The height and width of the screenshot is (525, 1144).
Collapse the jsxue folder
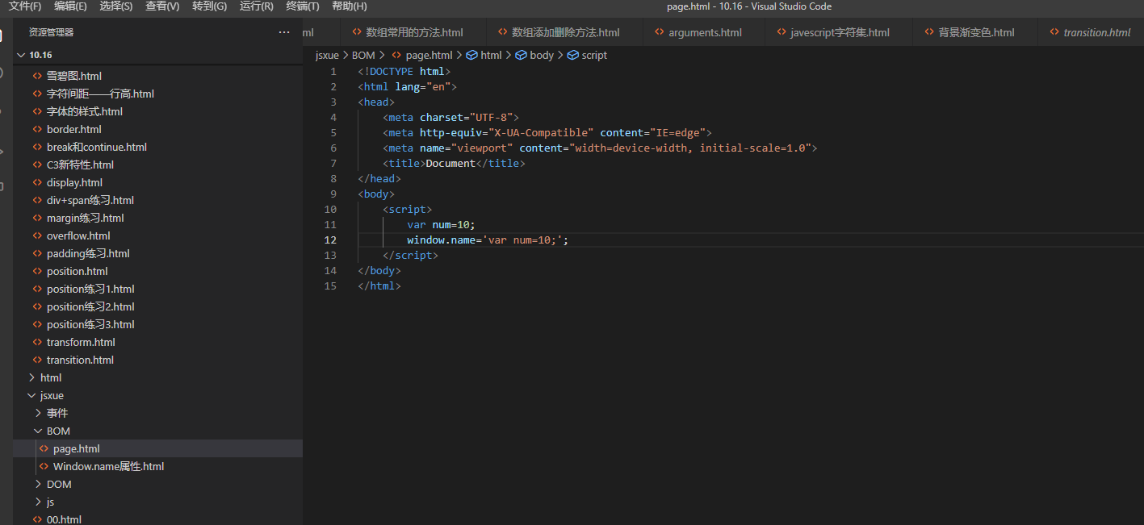point(31,395)
